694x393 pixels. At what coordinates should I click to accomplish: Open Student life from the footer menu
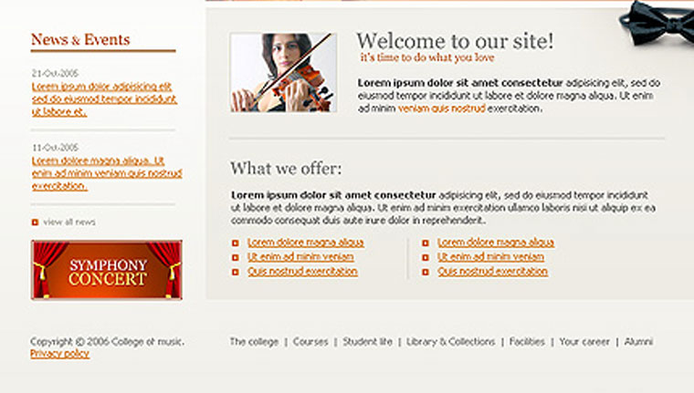(x=367, y=342)
